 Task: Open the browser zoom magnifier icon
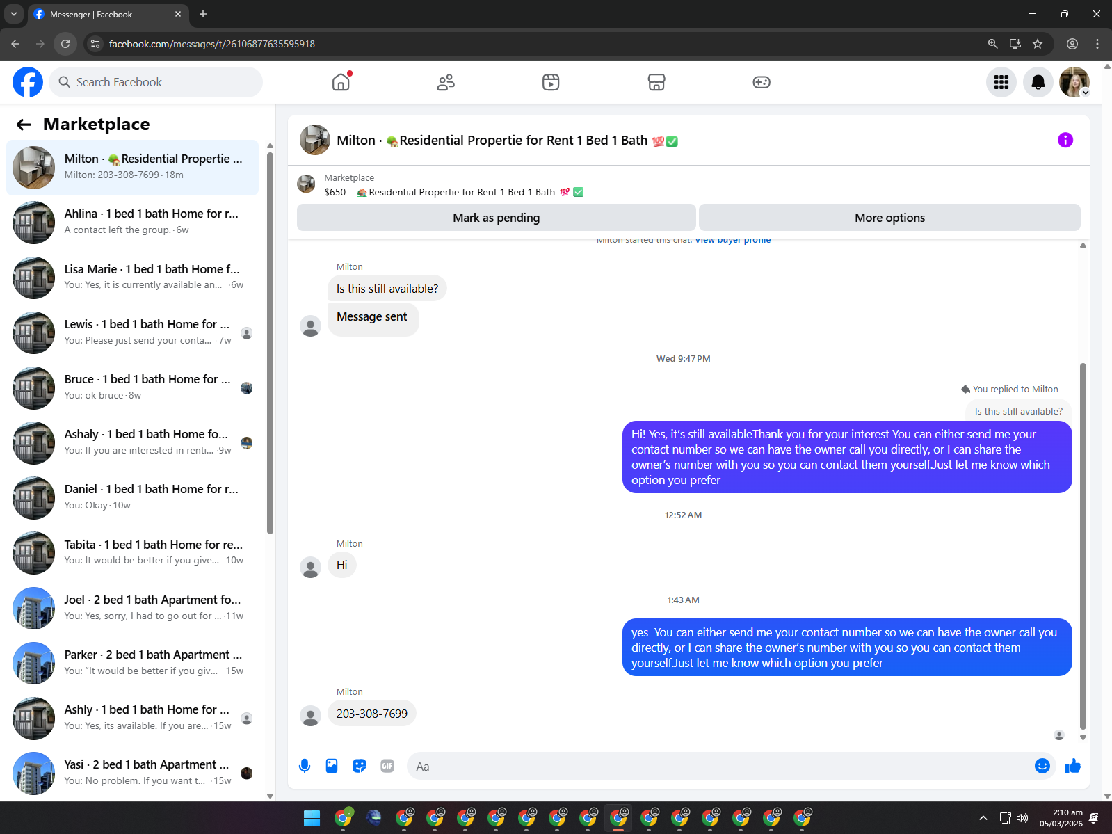coord(993,44)
